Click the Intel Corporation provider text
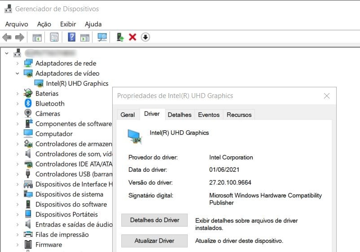The image size is (360, 252). 231,157
